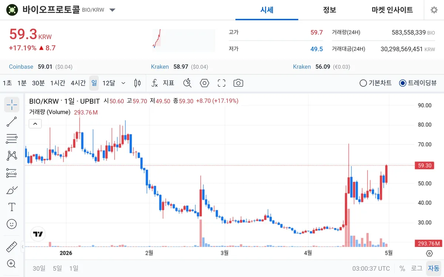Open the 12달 timeframe dropdown
The height and width of the screenshot is (277, 444).
click(x=123, y=83)
